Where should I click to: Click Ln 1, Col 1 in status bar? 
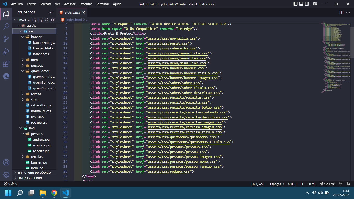259,184
